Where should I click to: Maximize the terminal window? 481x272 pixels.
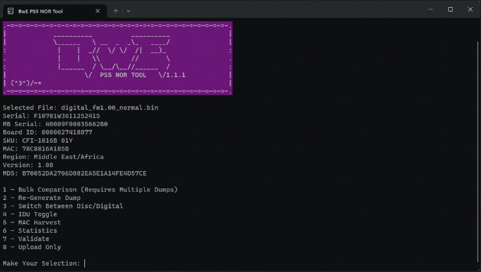click(450, 10)
